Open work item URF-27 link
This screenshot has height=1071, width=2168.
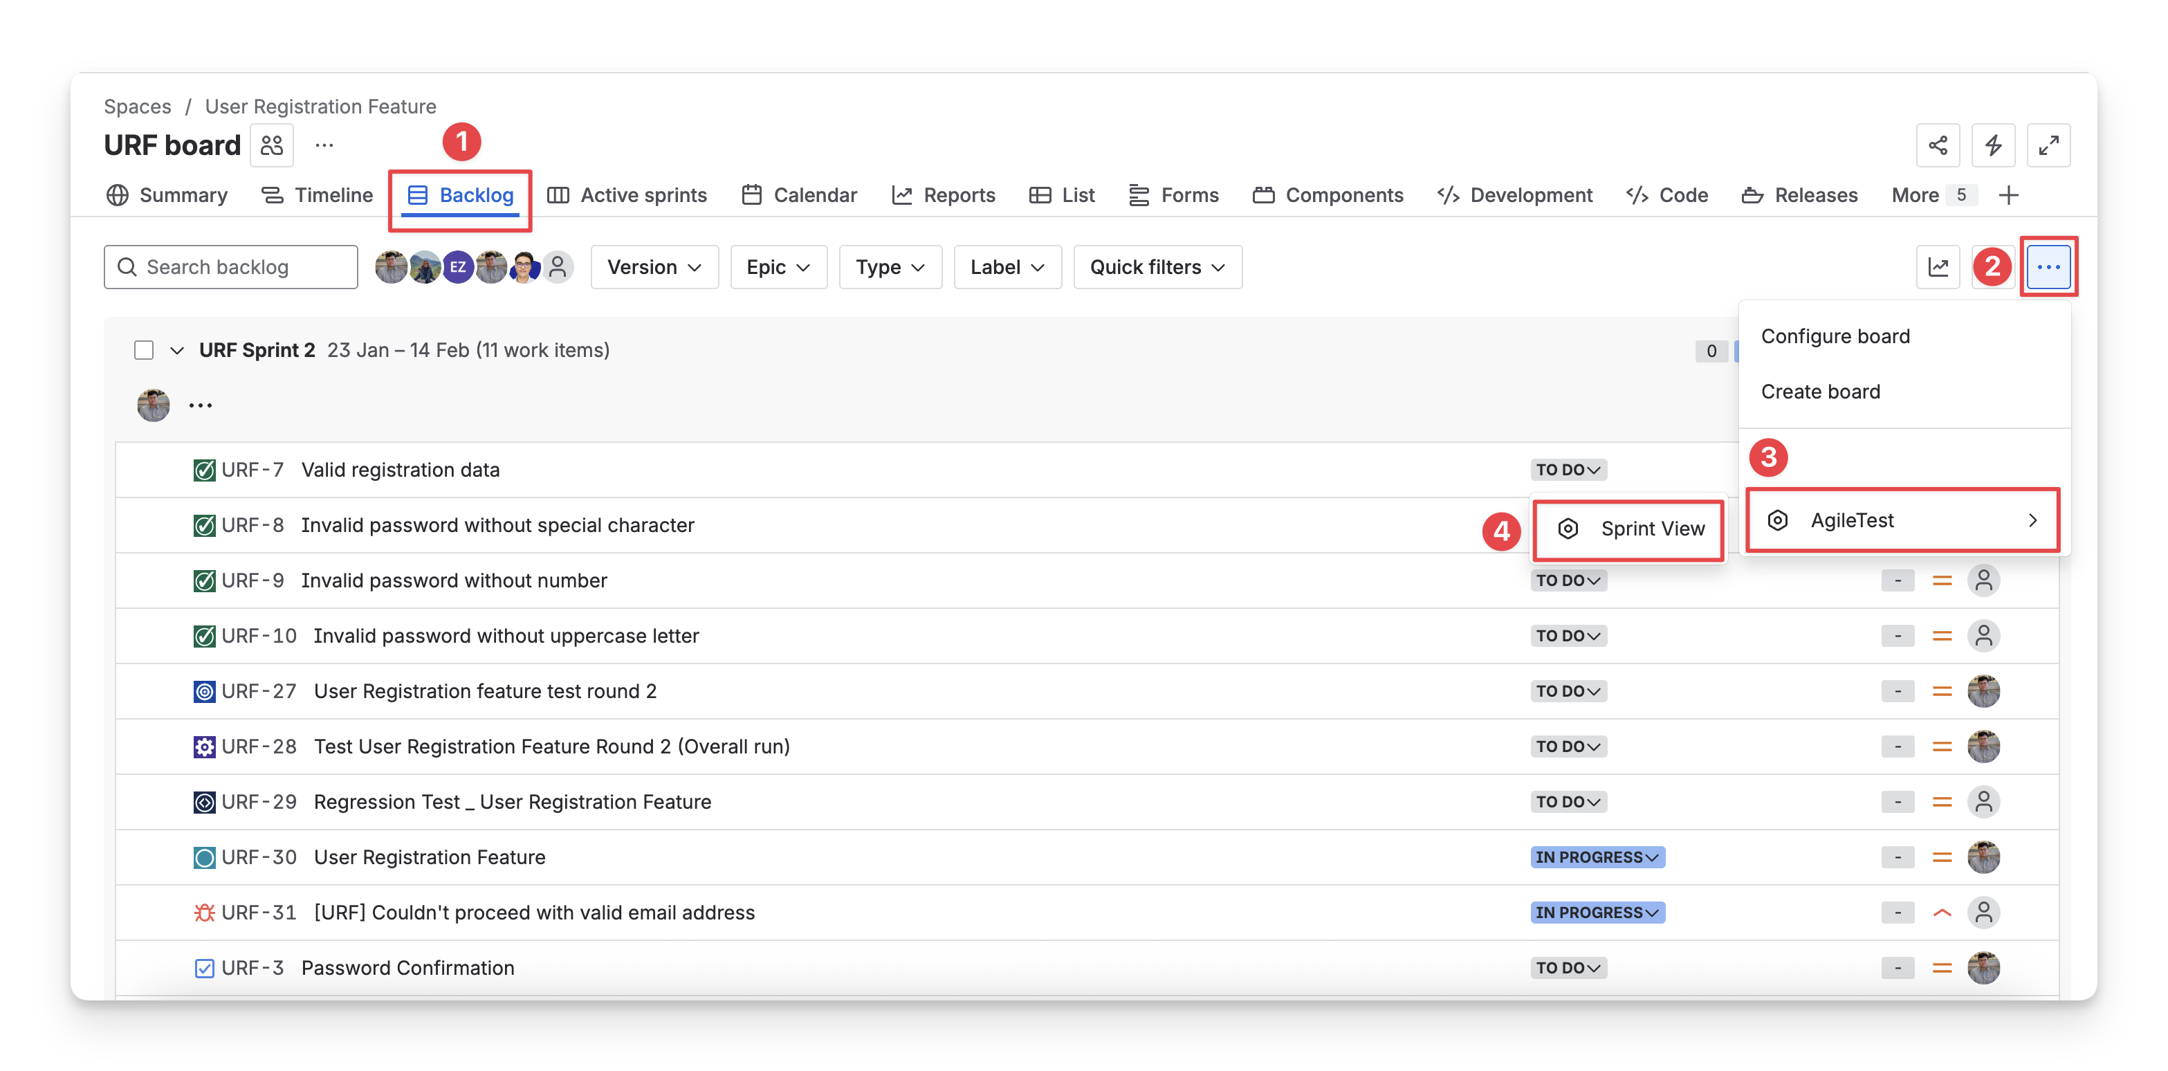pyautogui.click(x=259, y=691)
